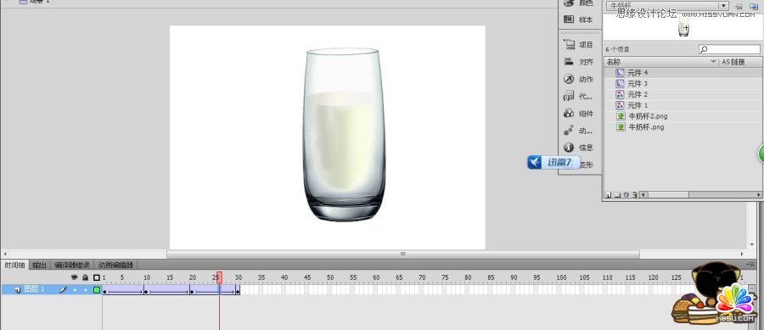The width and height of the screenshot is (764, 330).
Task: Click the library list scrollbar left arrow
Action: [643, 194]
